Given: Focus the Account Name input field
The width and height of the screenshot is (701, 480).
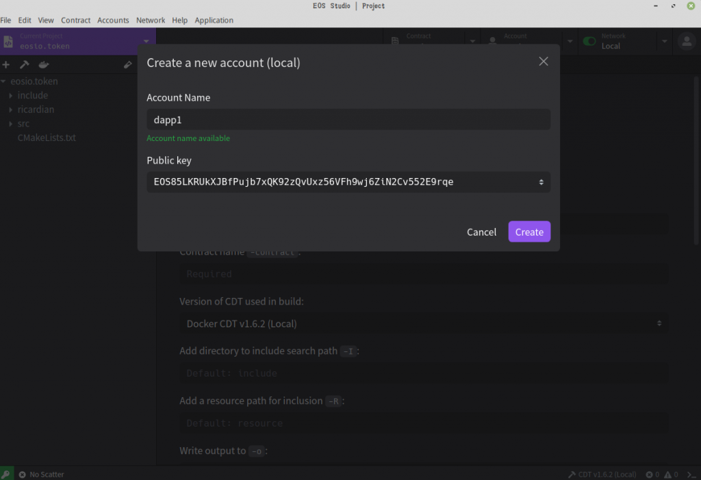Looking at the screenshot, I should click(x=348, y=119).
